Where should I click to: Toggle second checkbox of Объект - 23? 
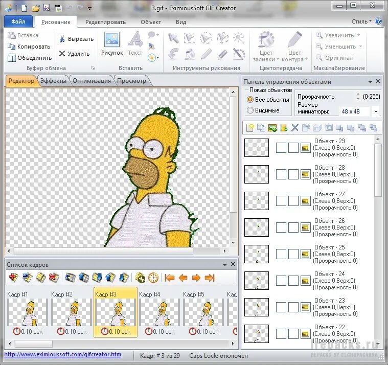pyautogui.click(x=293, y=307)
